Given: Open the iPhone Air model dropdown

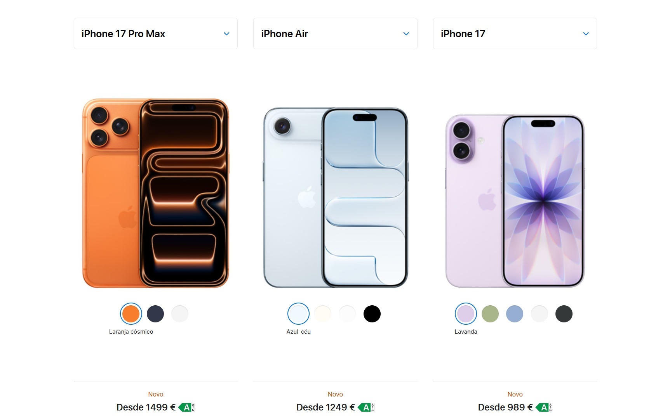Looking at the screenshot, I should tap(335, 34).
